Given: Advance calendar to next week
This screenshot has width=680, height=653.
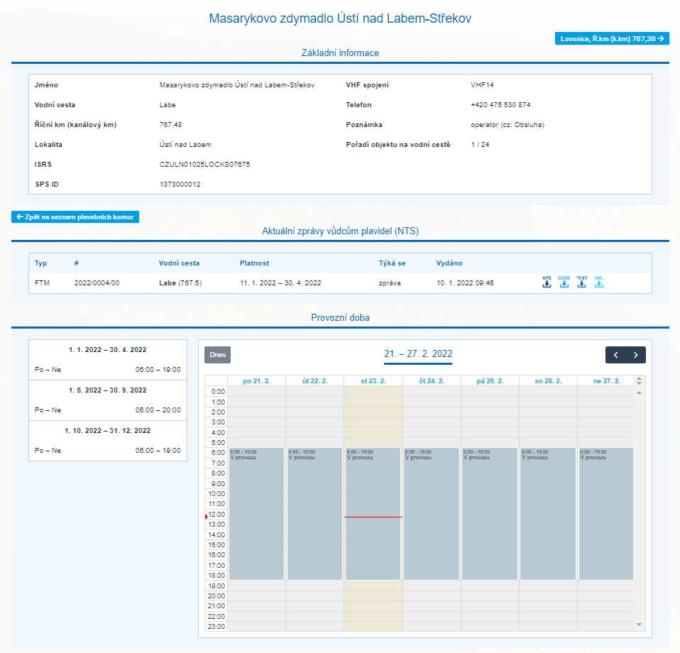Looking at the screenshot, I should [636, 355].
